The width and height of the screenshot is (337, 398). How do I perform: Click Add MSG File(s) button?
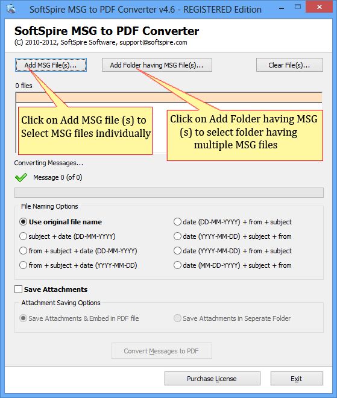(51, 65)
